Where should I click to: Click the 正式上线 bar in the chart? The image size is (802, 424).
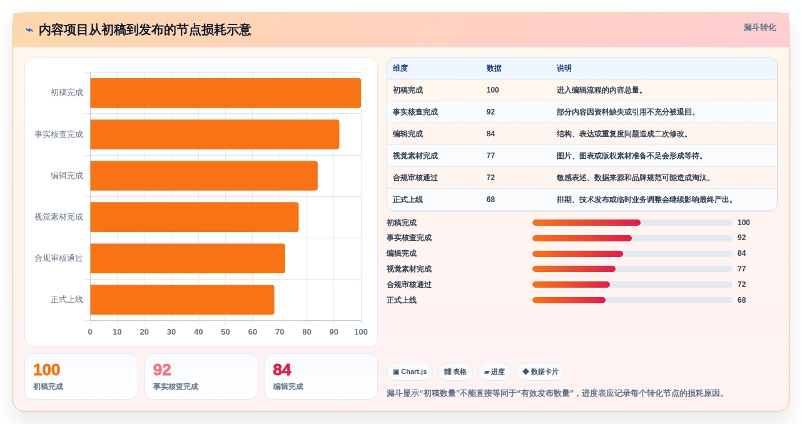[182, 300]
